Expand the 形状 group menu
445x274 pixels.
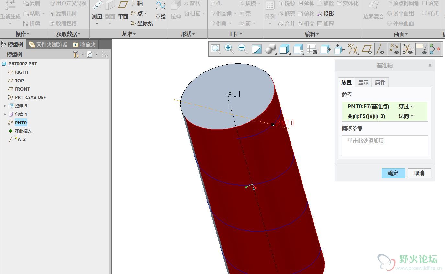[188, 34]
